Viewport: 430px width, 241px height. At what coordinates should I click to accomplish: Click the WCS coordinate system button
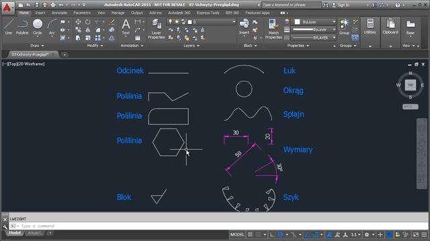click(411, 106)
